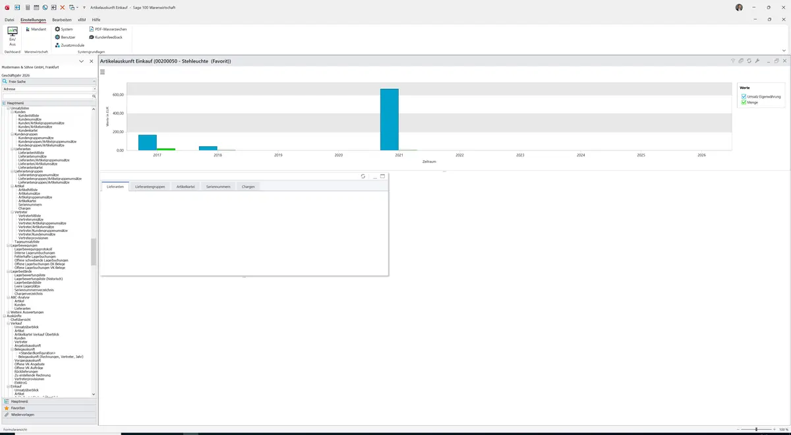Click the refresh icon above the Lieferanten tabs

click(x=363, y=176)
